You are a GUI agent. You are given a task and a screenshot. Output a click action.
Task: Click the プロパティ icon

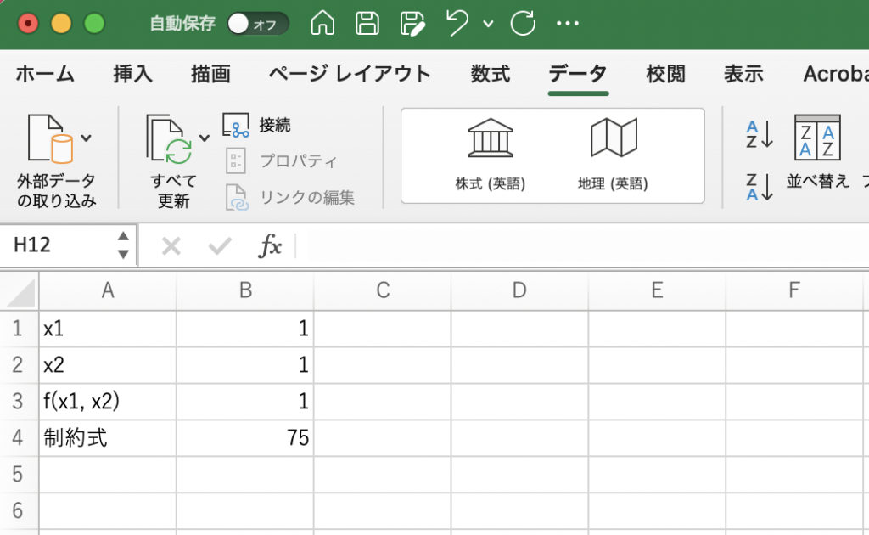coord(236,160)
